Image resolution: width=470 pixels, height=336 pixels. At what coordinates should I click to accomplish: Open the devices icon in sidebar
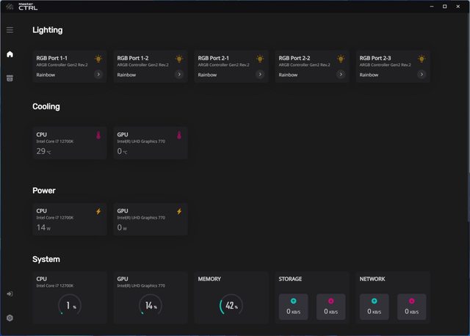(10, 78)
